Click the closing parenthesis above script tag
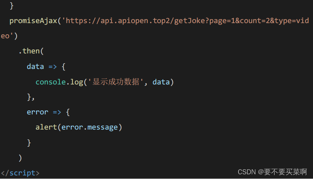Image resolution: width=313 pixels, height=179 pixels. [x=20, y=158]
